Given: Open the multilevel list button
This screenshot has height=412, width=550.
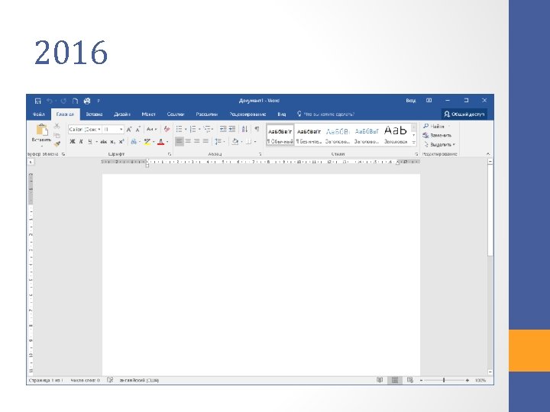Looking at the screenshot, I should [x=207, y=129].
